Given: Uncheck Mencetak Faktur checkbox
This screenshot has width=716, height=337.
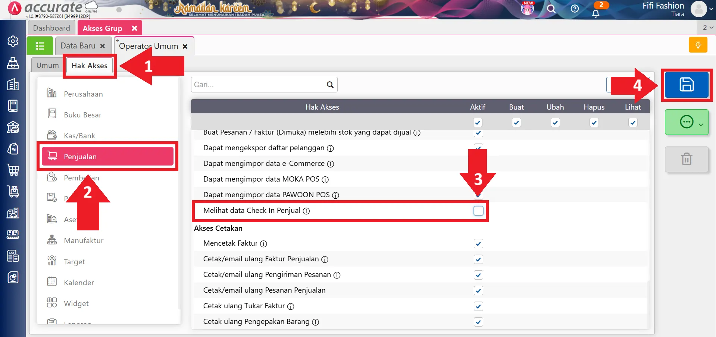Looking at the screenshot, I should [478, 244].
